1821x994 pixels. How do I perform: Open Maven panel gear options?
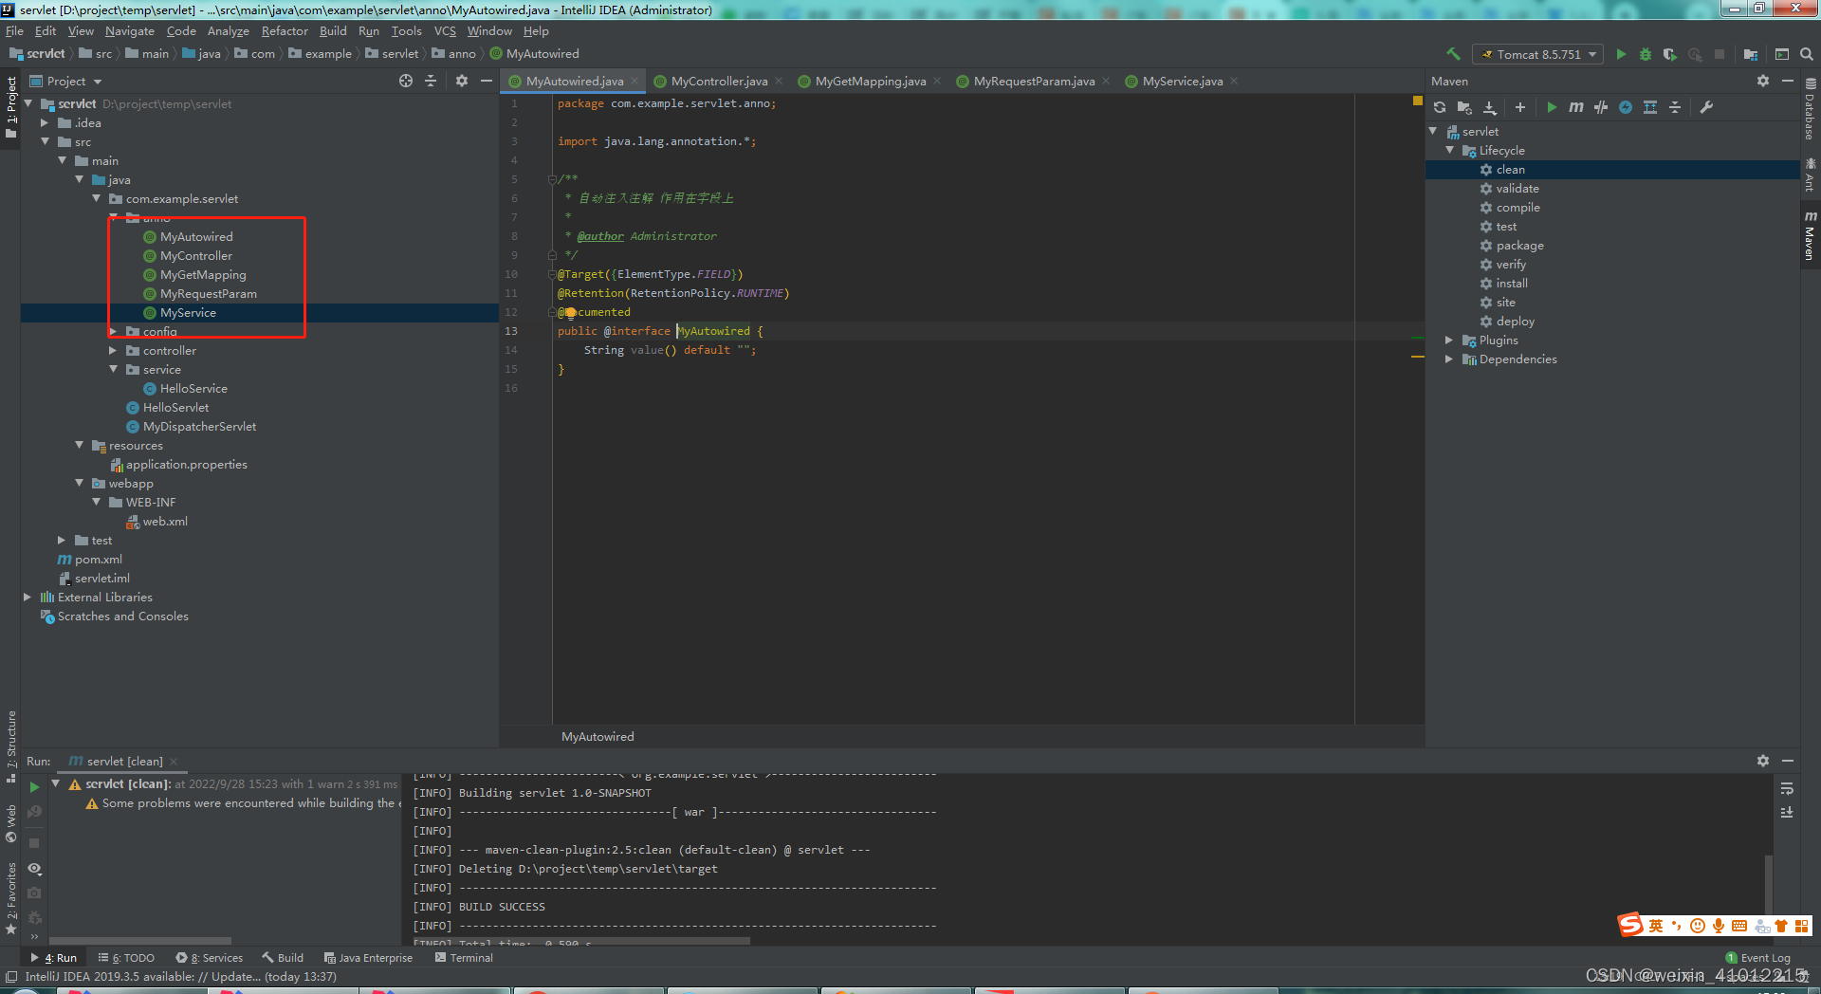point(1763,81)
